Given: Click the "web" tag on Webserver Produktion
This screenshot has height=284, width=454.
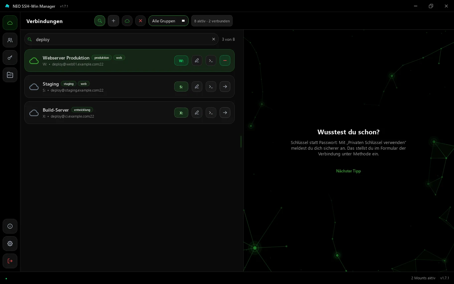Looking at the screenshot, I should tap(119, 58).
